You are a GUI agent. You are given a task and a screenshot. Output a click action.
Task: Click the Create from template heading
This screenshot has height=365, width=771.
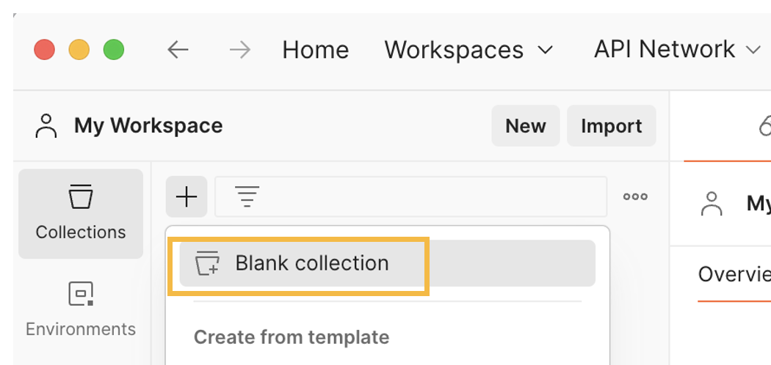click(292, 337)
